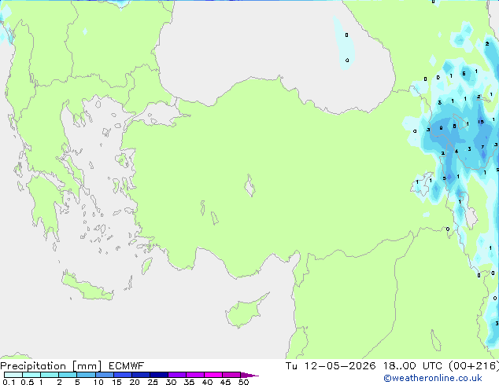Select the legend swatch between 0.5 and 1
The image size is (499, 385).
pyautogui.click(x=31, y=375)
